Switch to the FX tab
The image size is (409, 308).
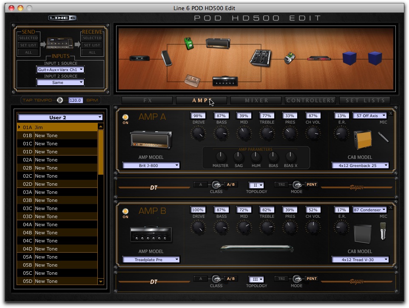147,101
